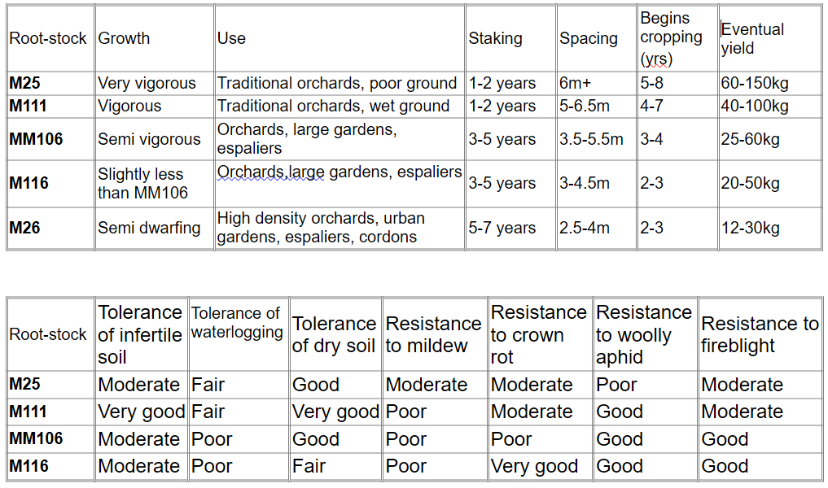Screen dimensions: 828x488
Task: Select the "Resistance to mildew" header cell
Action: (433, 334)
